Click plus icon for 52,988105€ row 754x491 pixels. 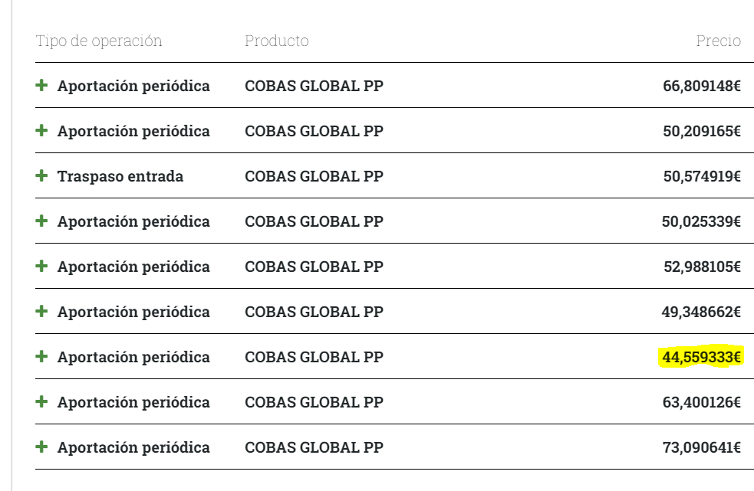tap(42, 266)
